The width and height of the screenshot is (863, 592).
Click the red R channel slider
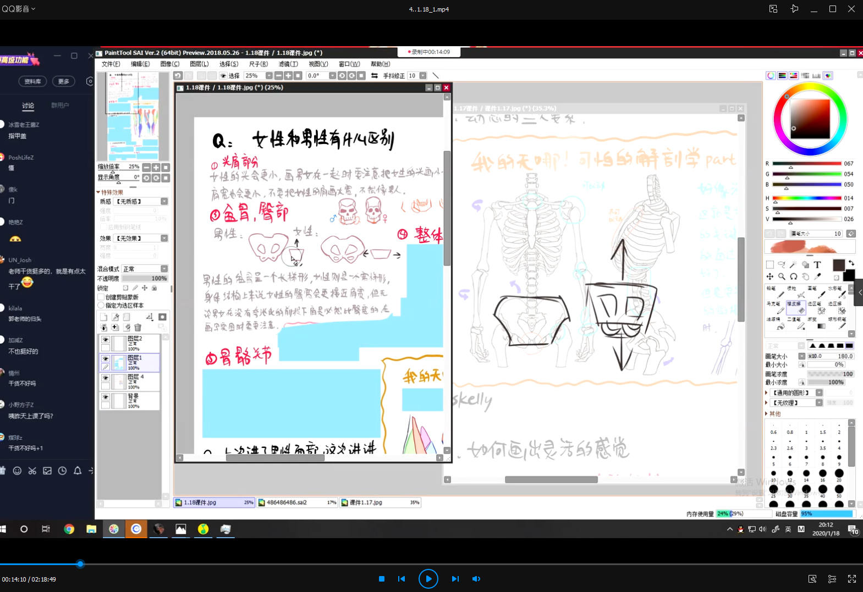[806, 164]
